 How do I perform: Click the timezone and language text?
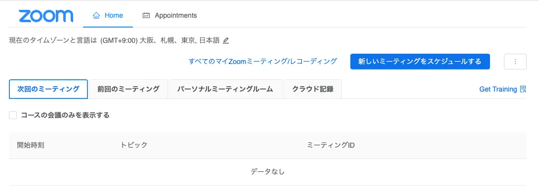point(114,40)
